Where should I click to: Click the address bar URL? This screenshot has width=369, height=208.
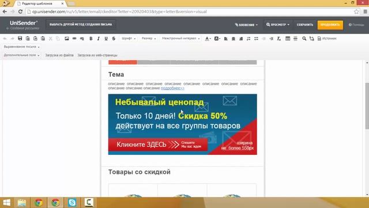(119, 12)
